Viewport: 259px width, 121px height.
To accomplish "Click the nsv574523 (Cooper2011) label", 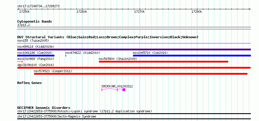I will point(53,71).
